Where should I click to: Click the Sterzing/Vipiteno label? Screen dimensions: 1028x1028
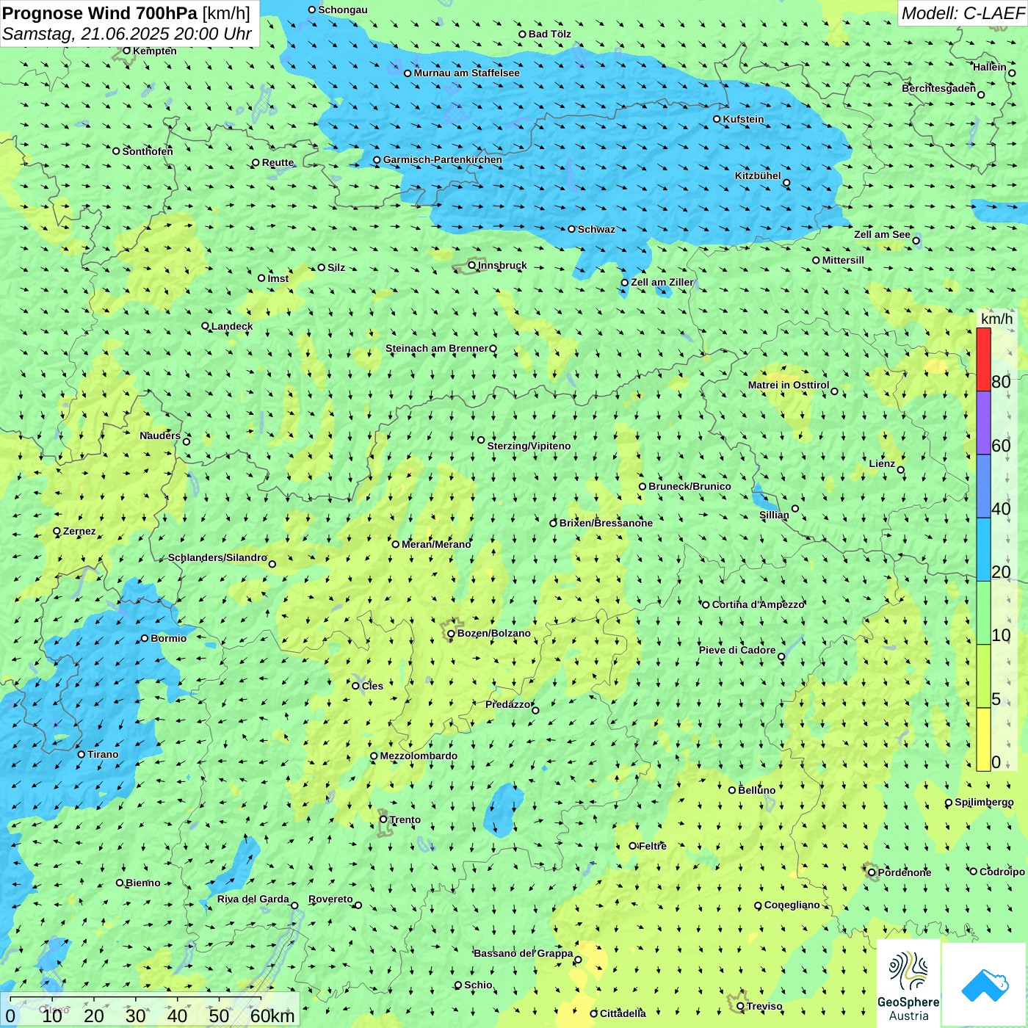click(529, 446)
